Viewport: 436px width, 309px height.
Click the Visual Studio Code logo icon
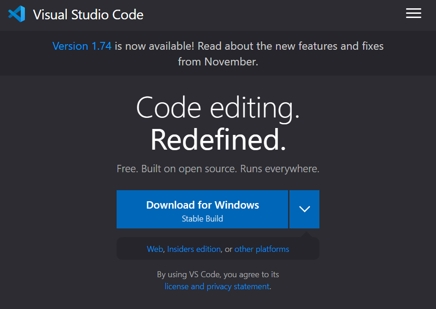tap(17, 14)
